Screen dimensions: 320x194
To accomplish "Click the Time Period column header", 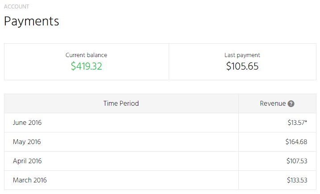I will (x=121, y=103).
